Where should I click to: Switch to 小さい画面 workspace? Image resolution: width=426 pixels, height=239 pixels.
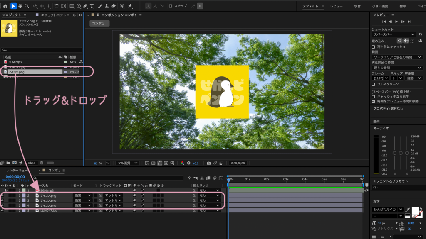click(x=380, y=6)
